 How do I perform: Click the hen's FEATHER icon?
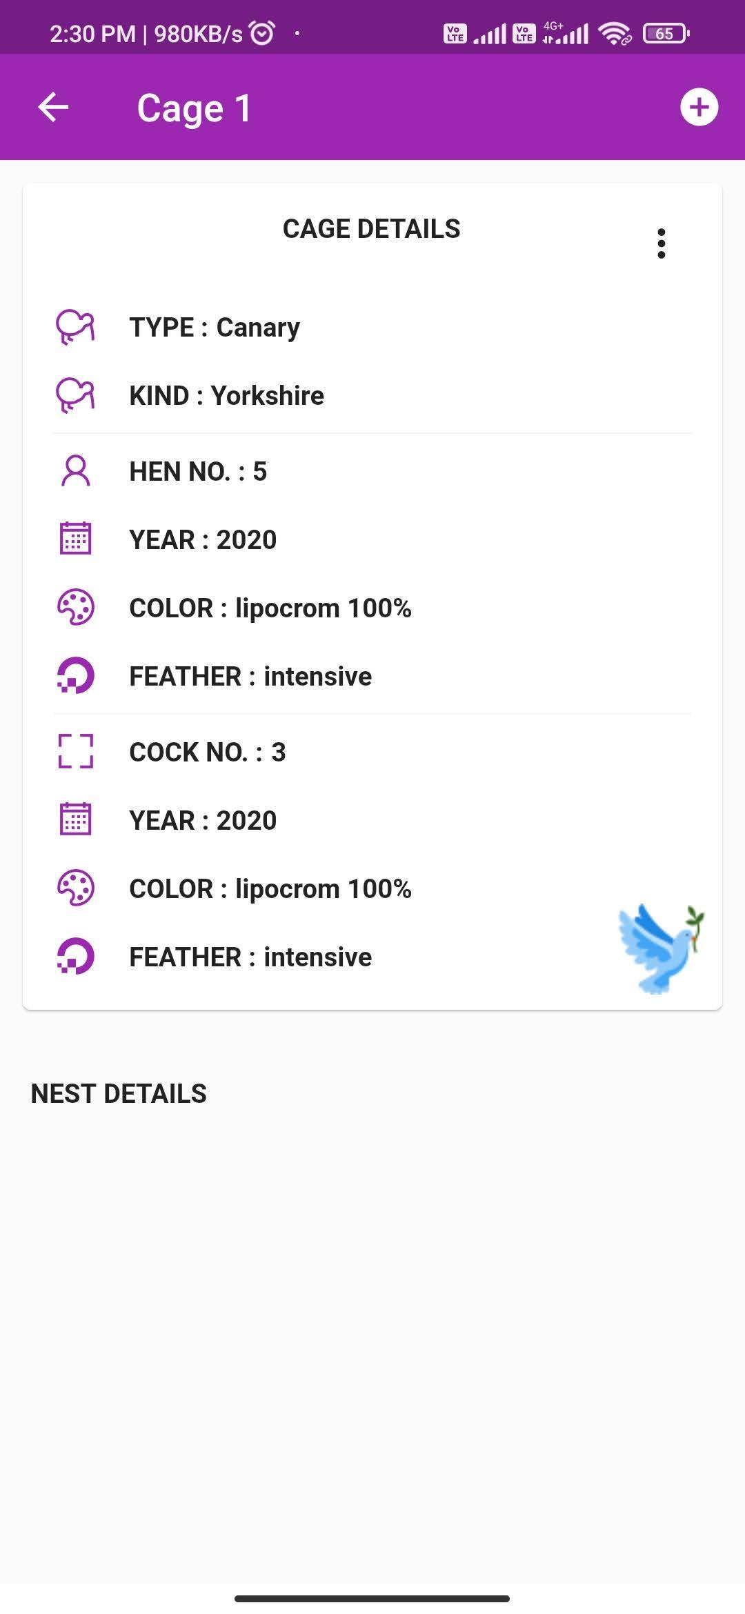click(75, 675)
